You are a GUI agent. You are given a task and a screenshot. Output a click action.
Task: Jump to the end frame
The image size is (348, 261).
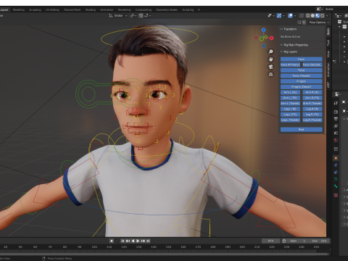(x=148, y=241)
